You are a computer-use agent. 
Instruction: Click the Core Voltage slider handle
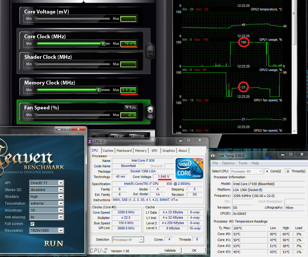click(36, 19)
